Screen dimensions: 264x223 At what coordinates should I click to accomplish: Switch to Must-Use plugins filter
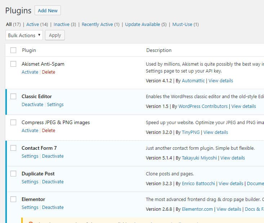182,25
